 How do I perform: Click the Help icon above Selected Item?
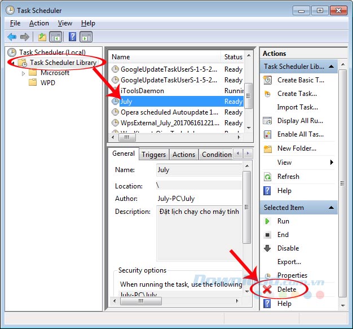pos(267,191)
